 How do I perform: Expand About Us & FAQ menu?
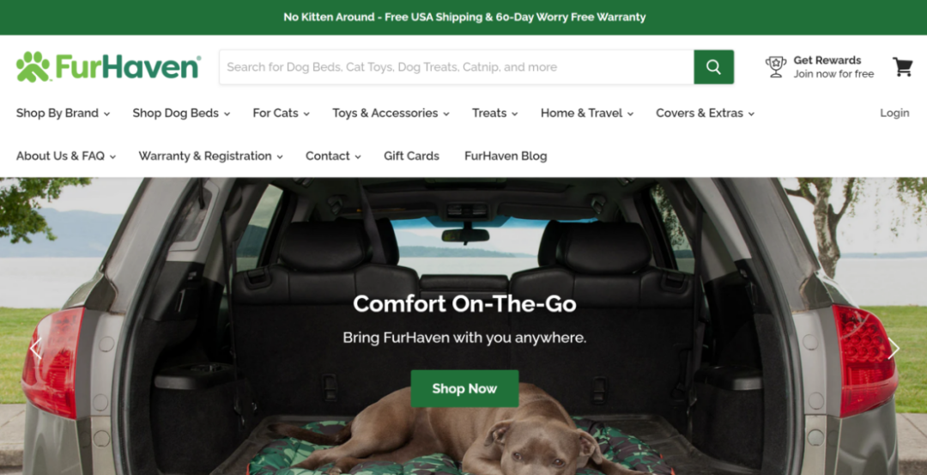click(x=65, y=156)
